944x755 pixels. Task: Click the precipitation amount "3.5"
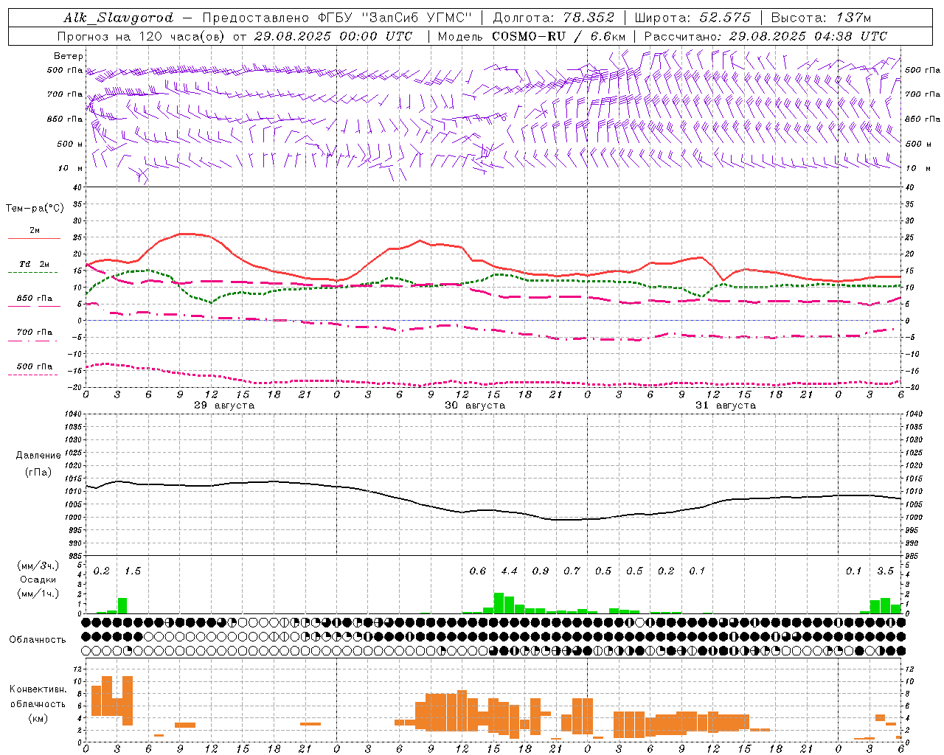(885, 571)
